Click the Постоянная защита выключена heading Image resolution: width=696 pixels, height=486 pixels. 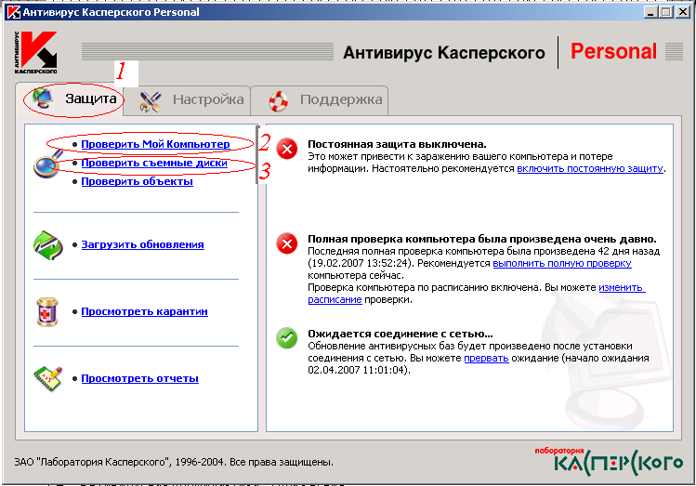pos(397,144)
